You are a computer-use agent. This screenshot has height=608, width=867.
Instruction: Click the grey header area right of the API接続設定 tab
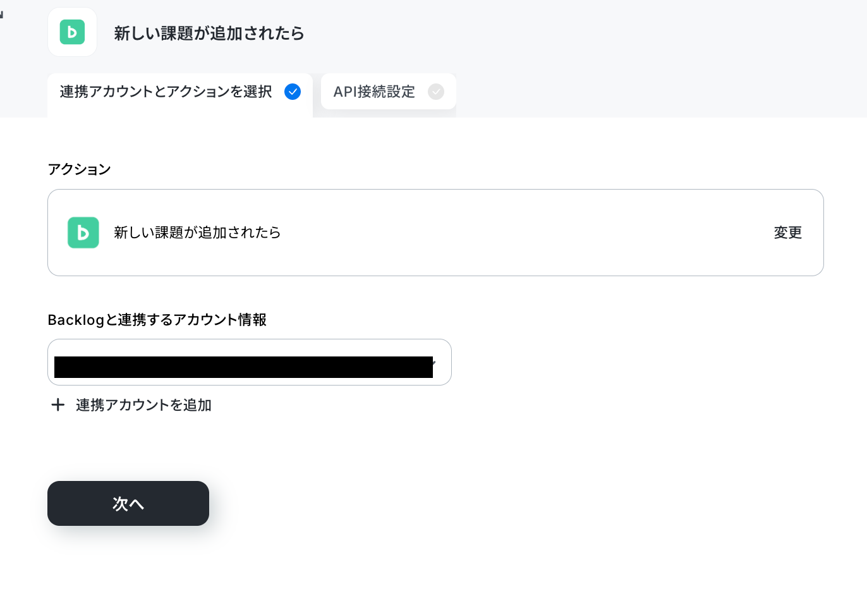tap(660, 92)
